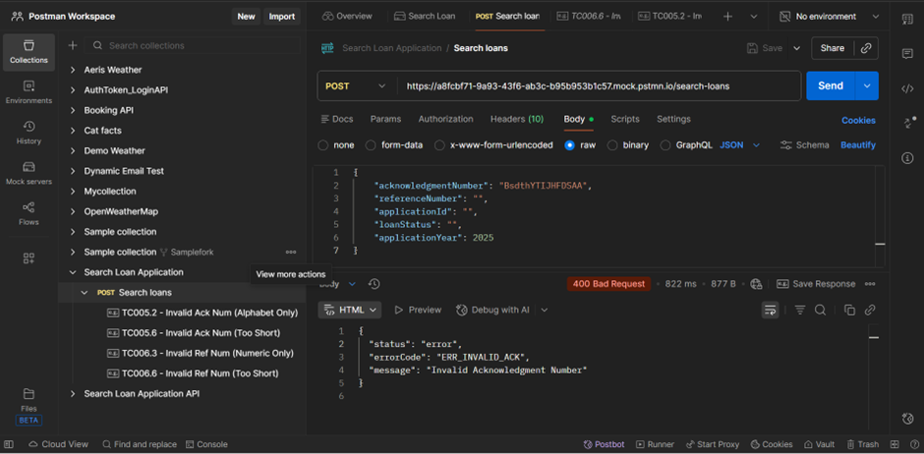Switch to the TC006.6 tab
924x454 pixels.
588,17
